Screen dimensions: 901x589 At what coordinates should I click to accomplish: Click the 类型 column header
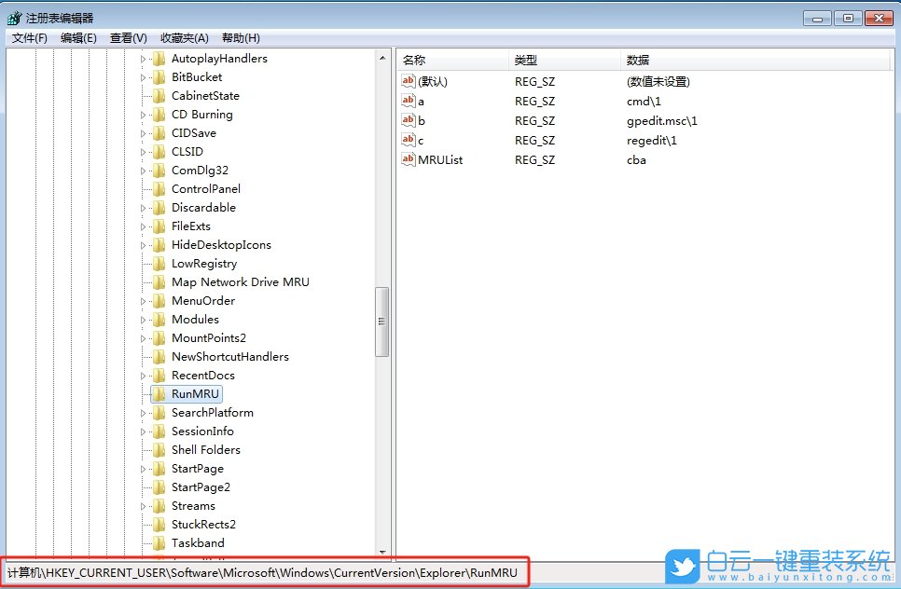coord(527,60)
